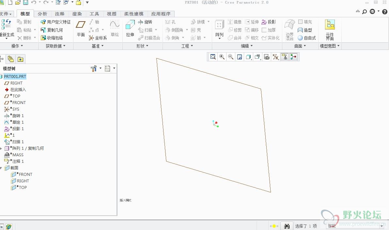Expand the 模型意图 group dropdown

pyautogui.click(x=330, y=46)
